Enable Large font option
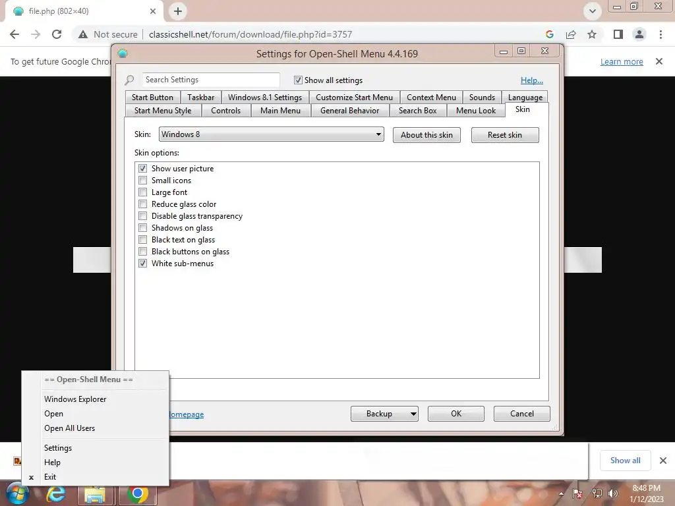Screen dimensions: 675x506 [142, 192]
